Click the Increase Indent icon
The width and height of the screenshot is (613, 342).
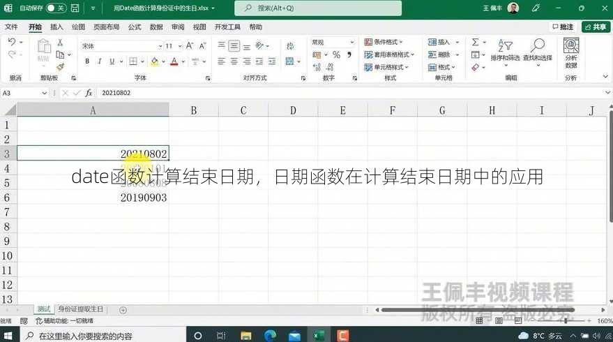(272, 61)
